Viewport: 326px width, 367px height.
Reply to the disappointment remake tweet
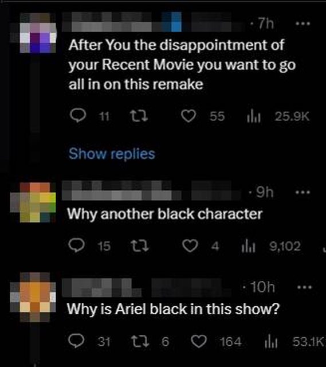point(78,116)
